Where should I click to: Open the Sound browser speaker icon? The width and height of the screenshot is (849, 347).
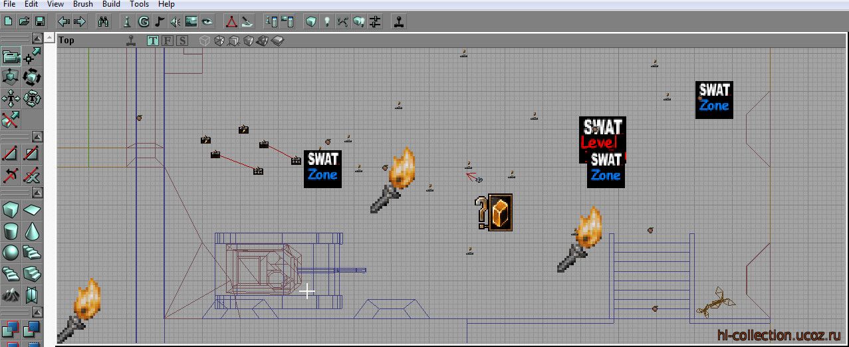(176, 22)
